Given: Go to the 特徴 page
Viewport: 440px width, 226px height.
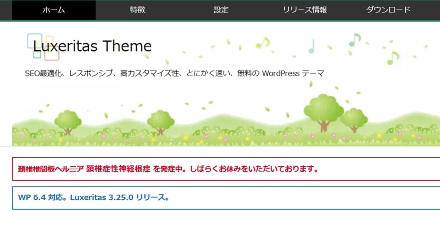Looking at the screenshot, I should click(x=137, y=10).
